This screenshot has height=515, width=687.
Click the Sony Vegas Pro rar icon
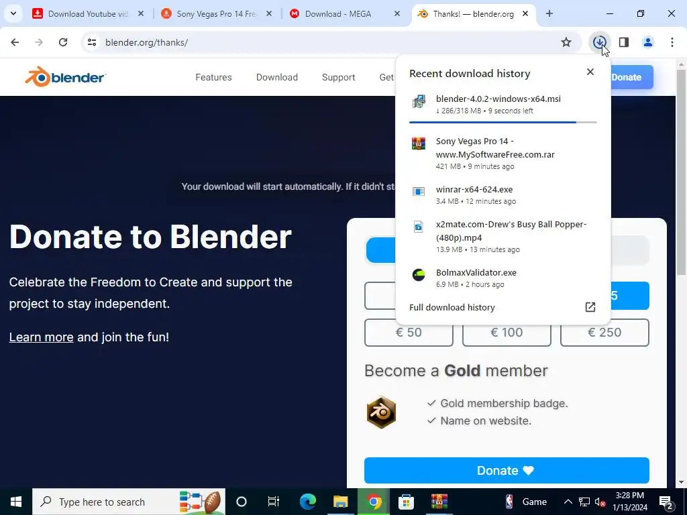click(419, 144)
